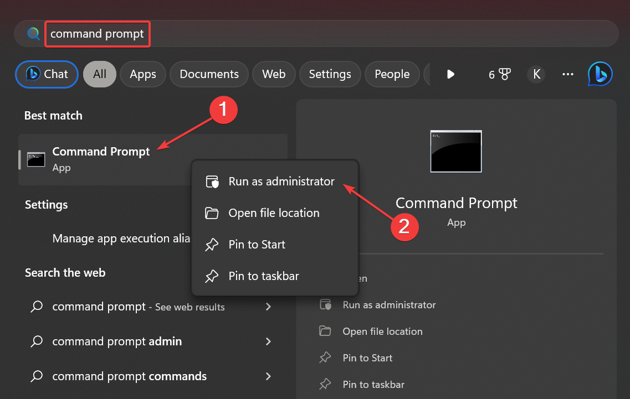Click pin icon beside preview pane Pin to Start

[325, 357]
